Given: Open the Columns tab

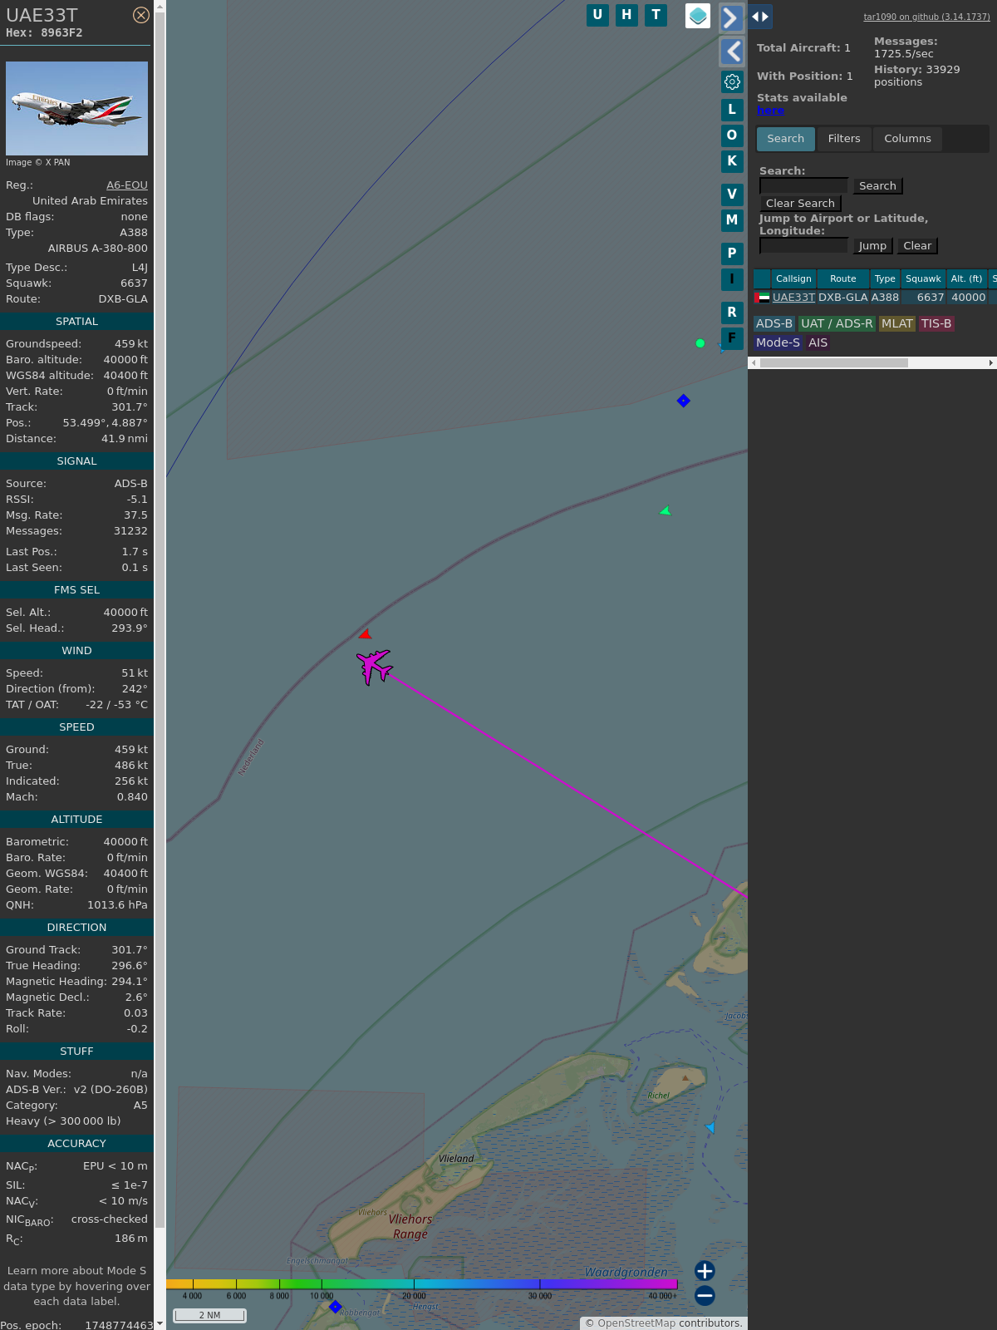Looking at the screenshot, I should pos(907,139).
